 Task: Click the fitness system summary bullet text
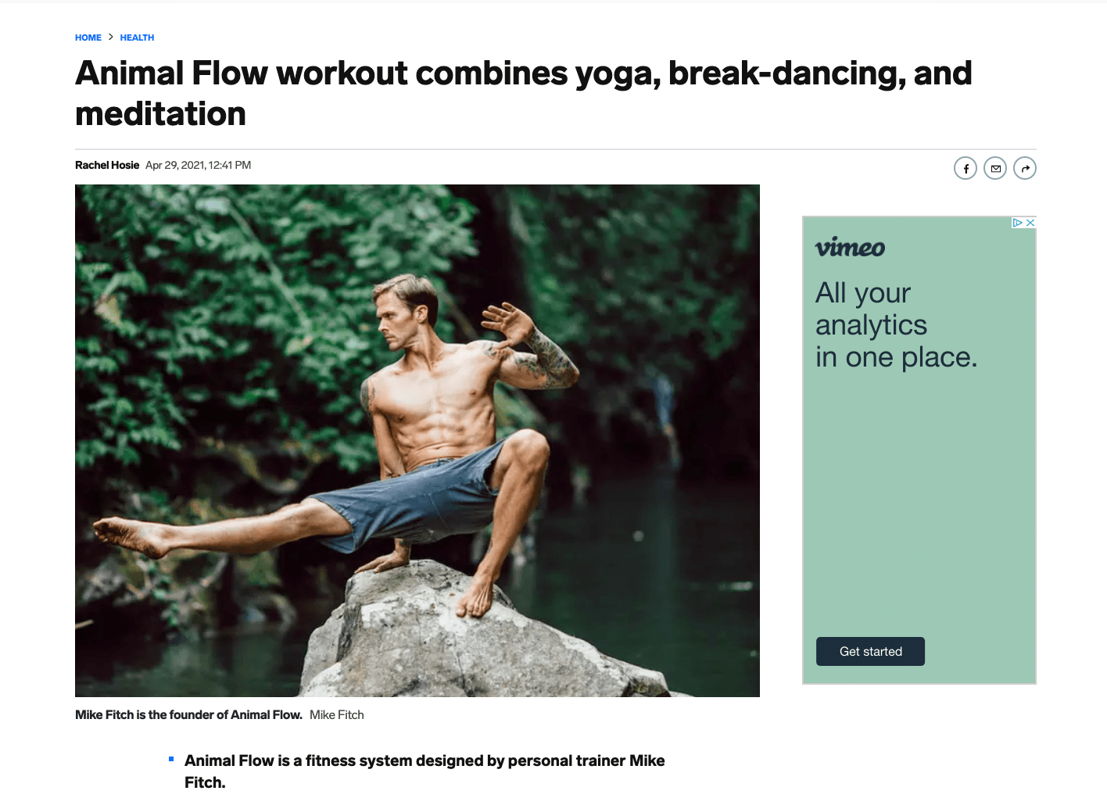tap(425, 771)
